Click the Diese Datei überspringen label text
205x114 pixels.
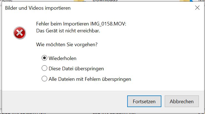pyautogui.click(x=76, y=69)
